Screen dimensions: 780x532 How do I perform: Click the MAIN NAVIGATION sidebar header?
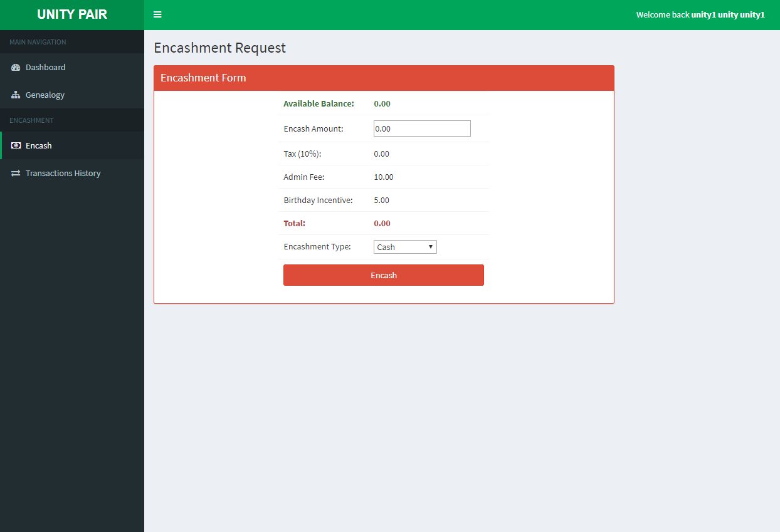click(38, 42)
